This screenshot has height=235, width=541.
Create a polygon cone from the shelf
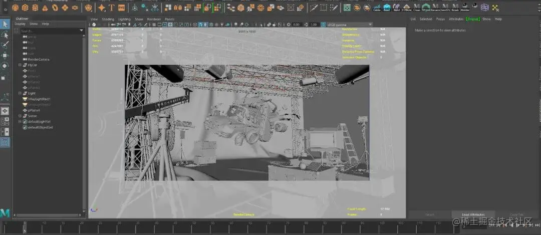point(45,7)
